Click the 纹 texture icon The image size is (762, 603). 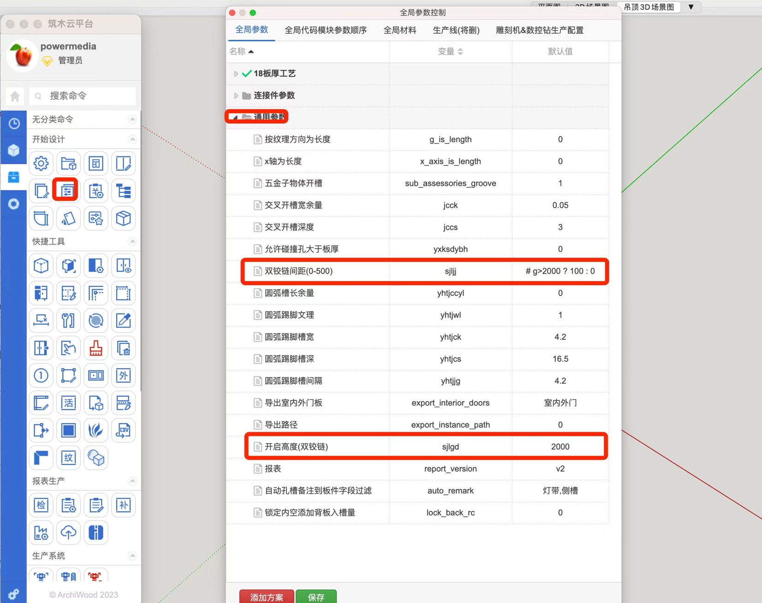tap(68, 458)
